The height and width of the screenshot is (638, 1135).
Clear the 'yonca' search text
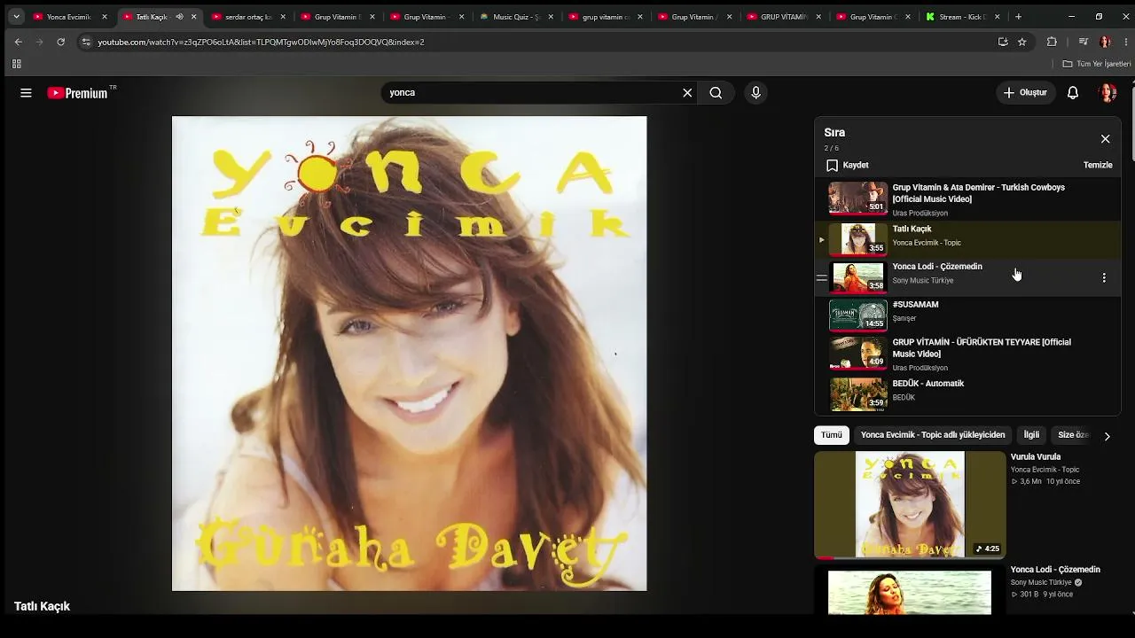(687, 92)
